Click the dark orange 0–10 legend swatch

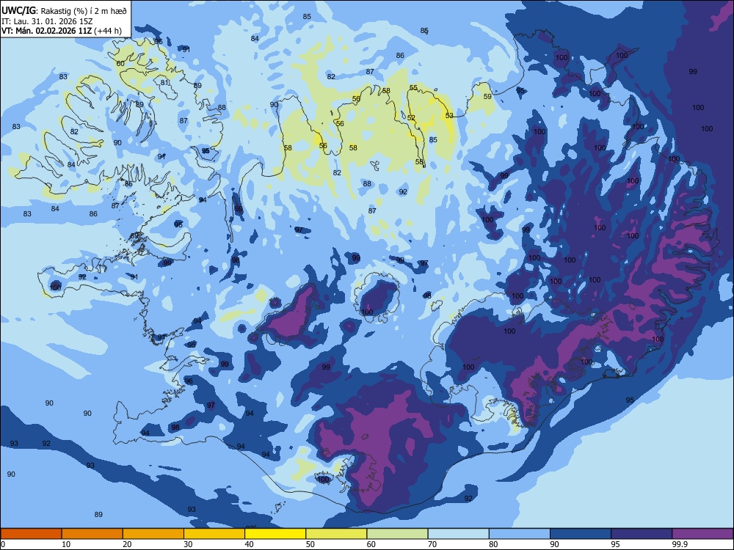pyautogui.click(x=31, y=534)
